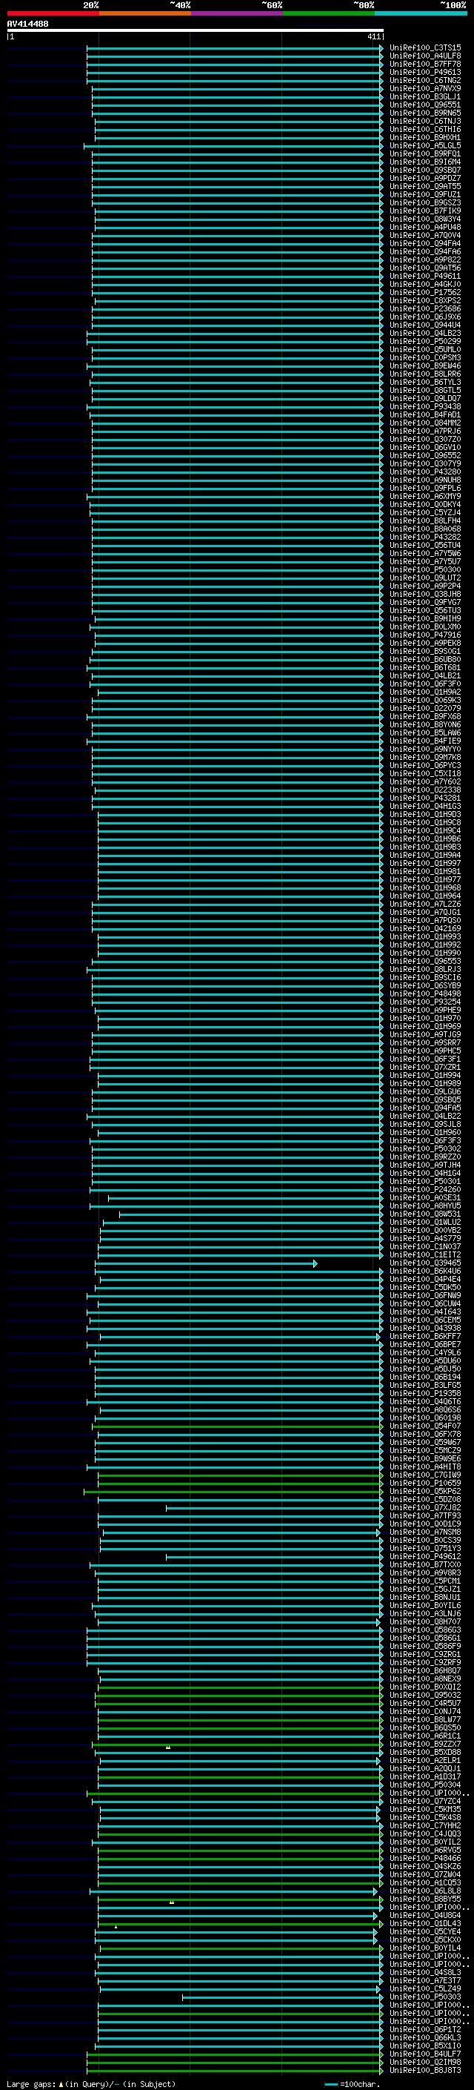Click the white query sequence bar
The width and height of the screenshot is (474, 2090).
(196, 31)
